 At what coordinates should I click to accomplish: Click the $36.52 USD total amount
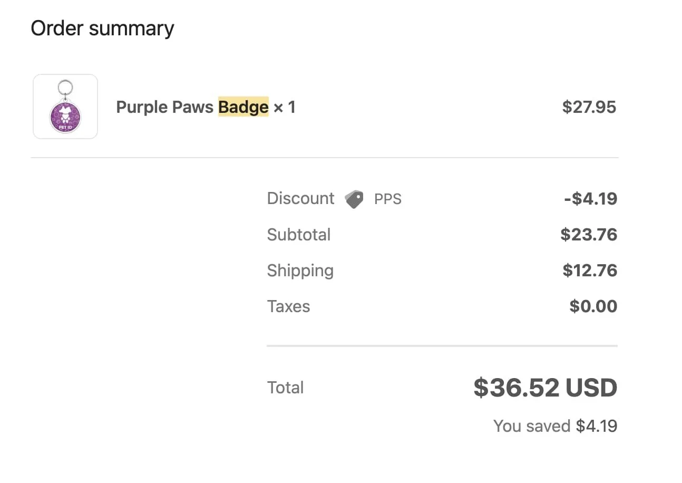(545, 388)
